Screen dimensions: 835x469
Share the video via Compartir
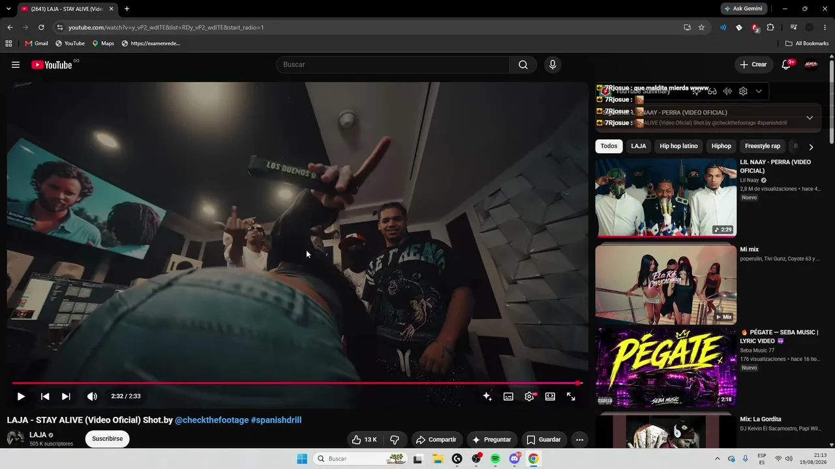point(436,440)
